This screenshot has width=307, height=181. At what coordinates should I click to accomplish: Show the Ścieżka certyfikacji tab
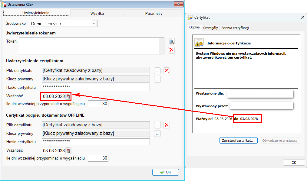pos(235,27)
